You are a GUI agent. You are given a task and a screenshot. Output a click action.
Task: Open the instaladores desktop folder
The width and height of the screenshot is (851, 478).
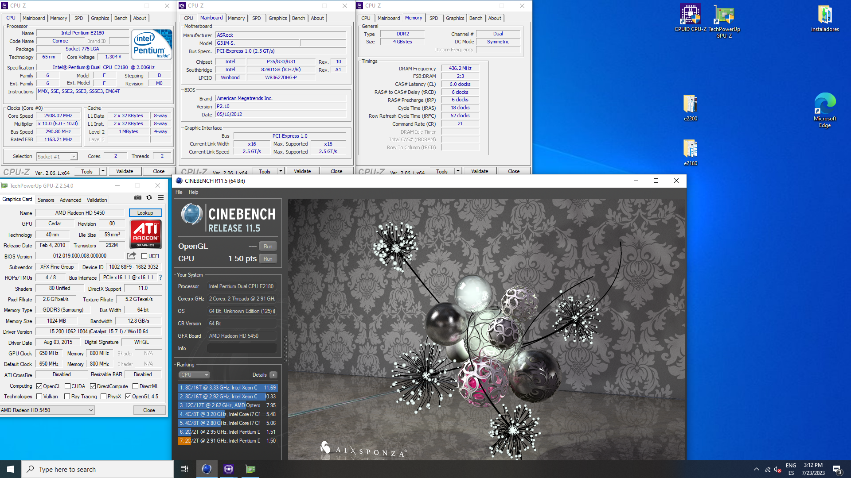[x=825, y=18]
